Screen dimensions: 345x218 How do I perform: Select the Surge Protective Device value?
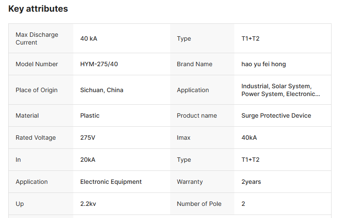click(276, 115)
